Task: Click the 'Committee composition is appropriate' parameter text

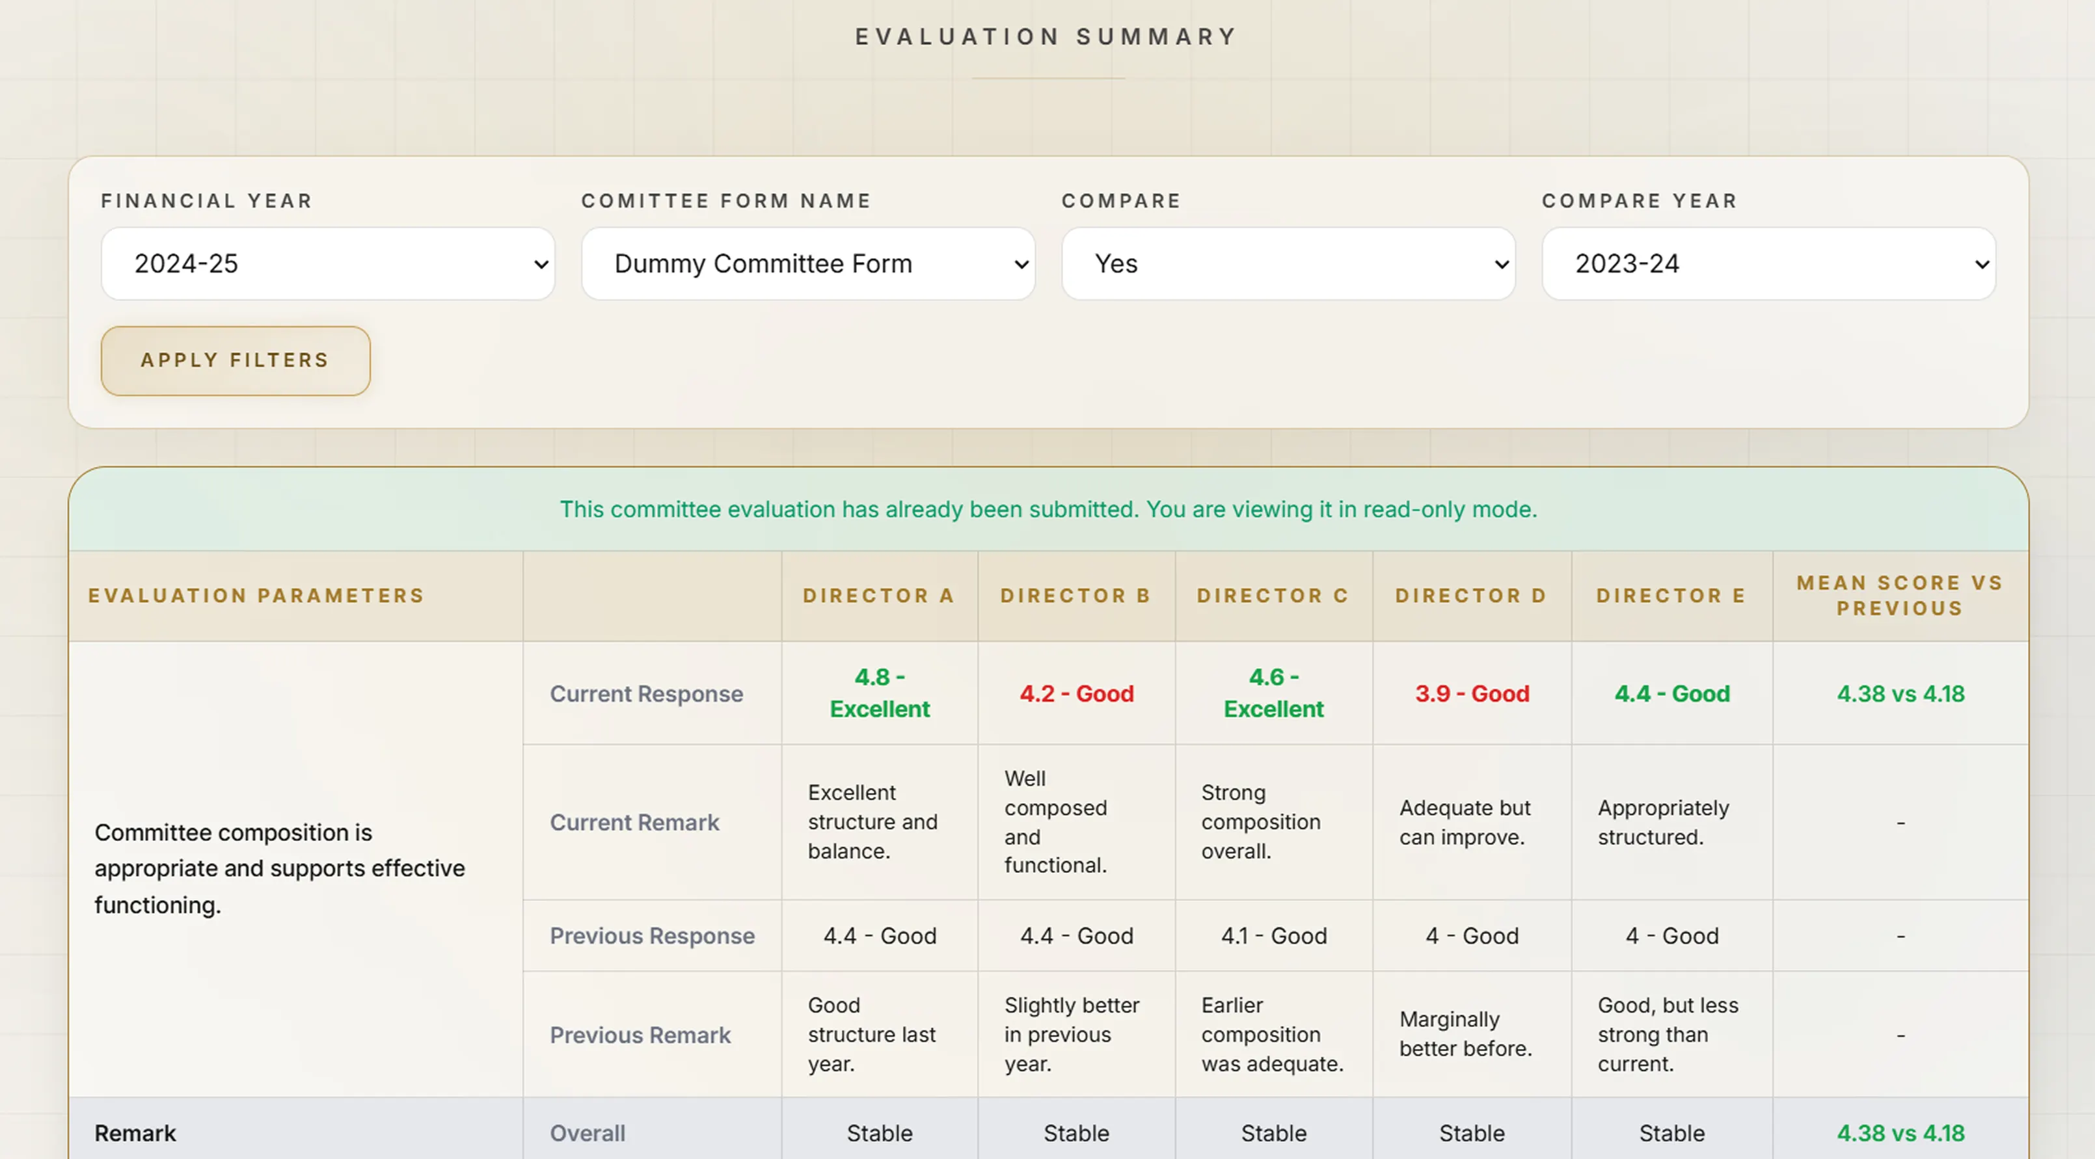Action: (x=280, y=868)
